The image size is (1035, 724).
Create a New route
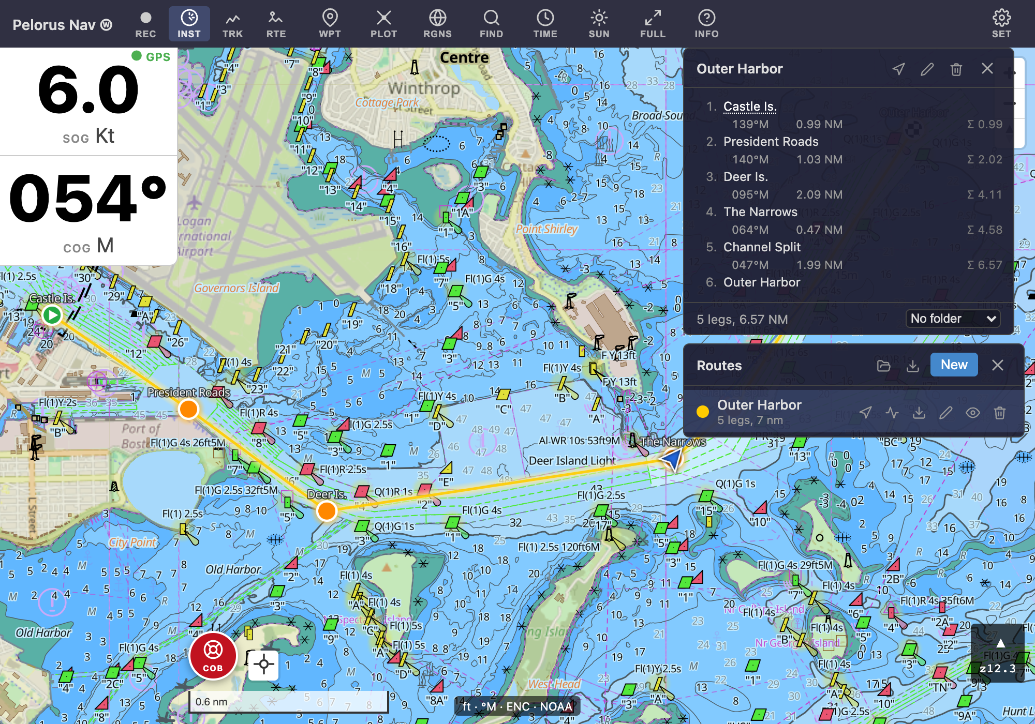point(954,365)
